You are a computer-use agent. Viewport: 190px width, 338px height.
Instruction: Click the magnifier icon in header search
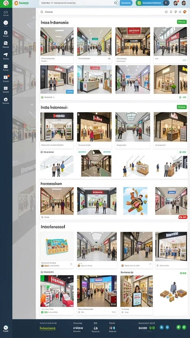(x=116, y=3)
